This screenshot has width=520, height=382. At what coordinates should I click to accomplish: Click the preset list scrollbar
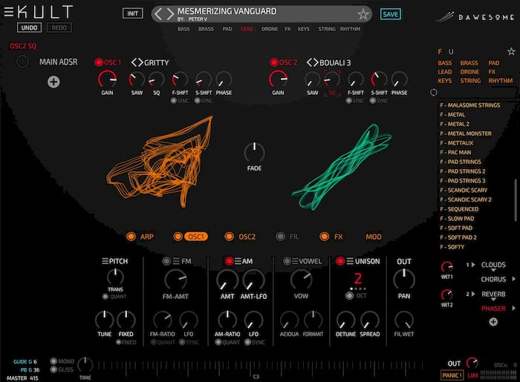[x=516, y=200]
